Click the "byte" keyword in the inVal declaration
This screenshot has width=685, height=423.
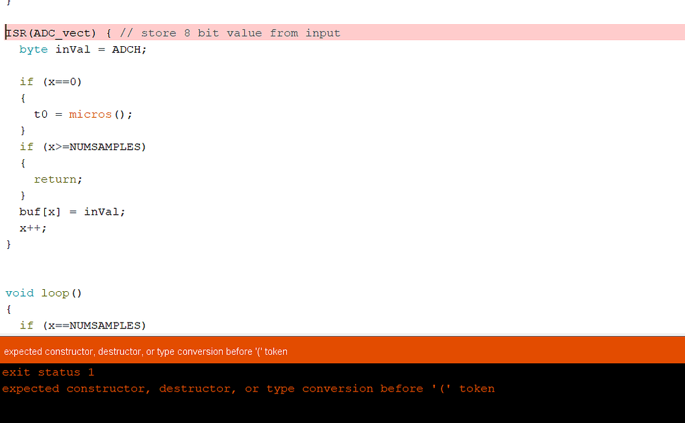coord(33,50)
